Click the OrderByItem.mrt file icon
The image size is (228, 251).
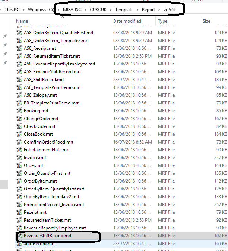click(19, 181)
